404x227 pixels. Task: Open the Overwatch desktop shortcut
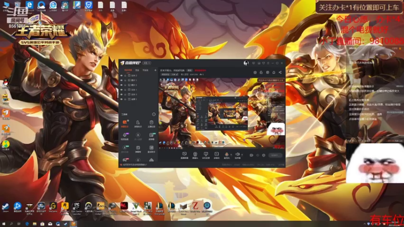pyautogui.click(x=89, y=207)
